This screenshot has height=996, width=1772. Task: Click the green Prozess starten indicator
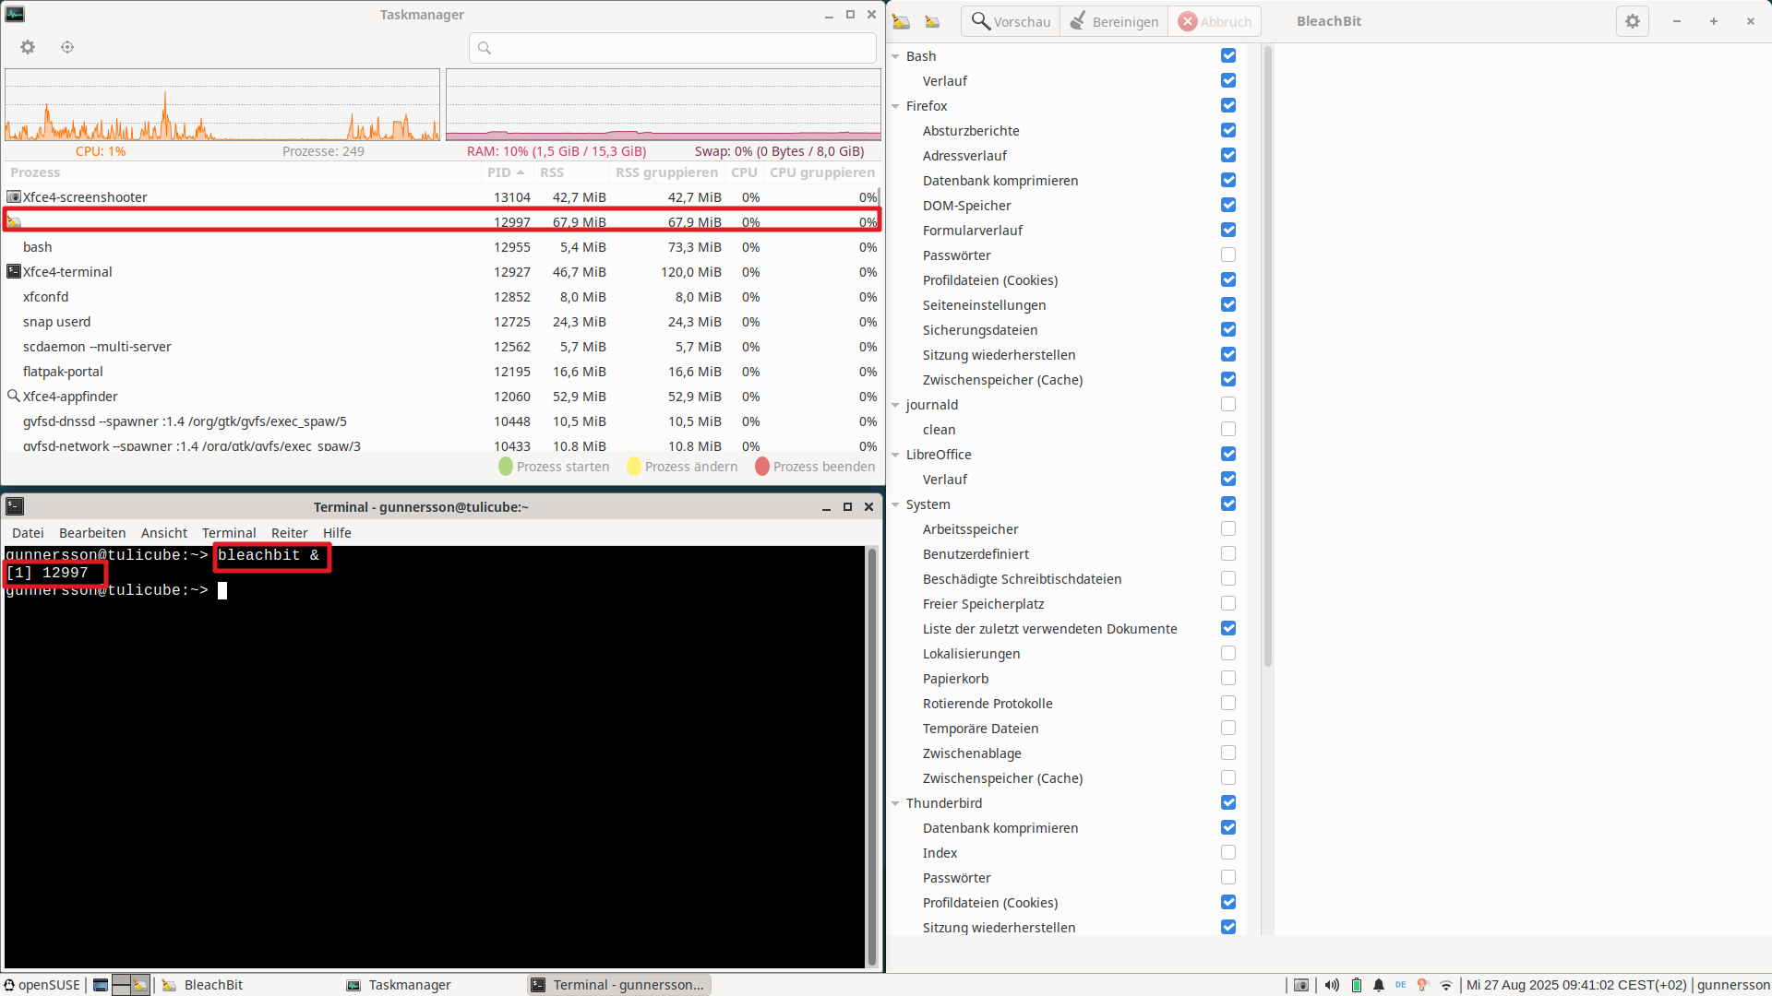[x=506, y=467]
